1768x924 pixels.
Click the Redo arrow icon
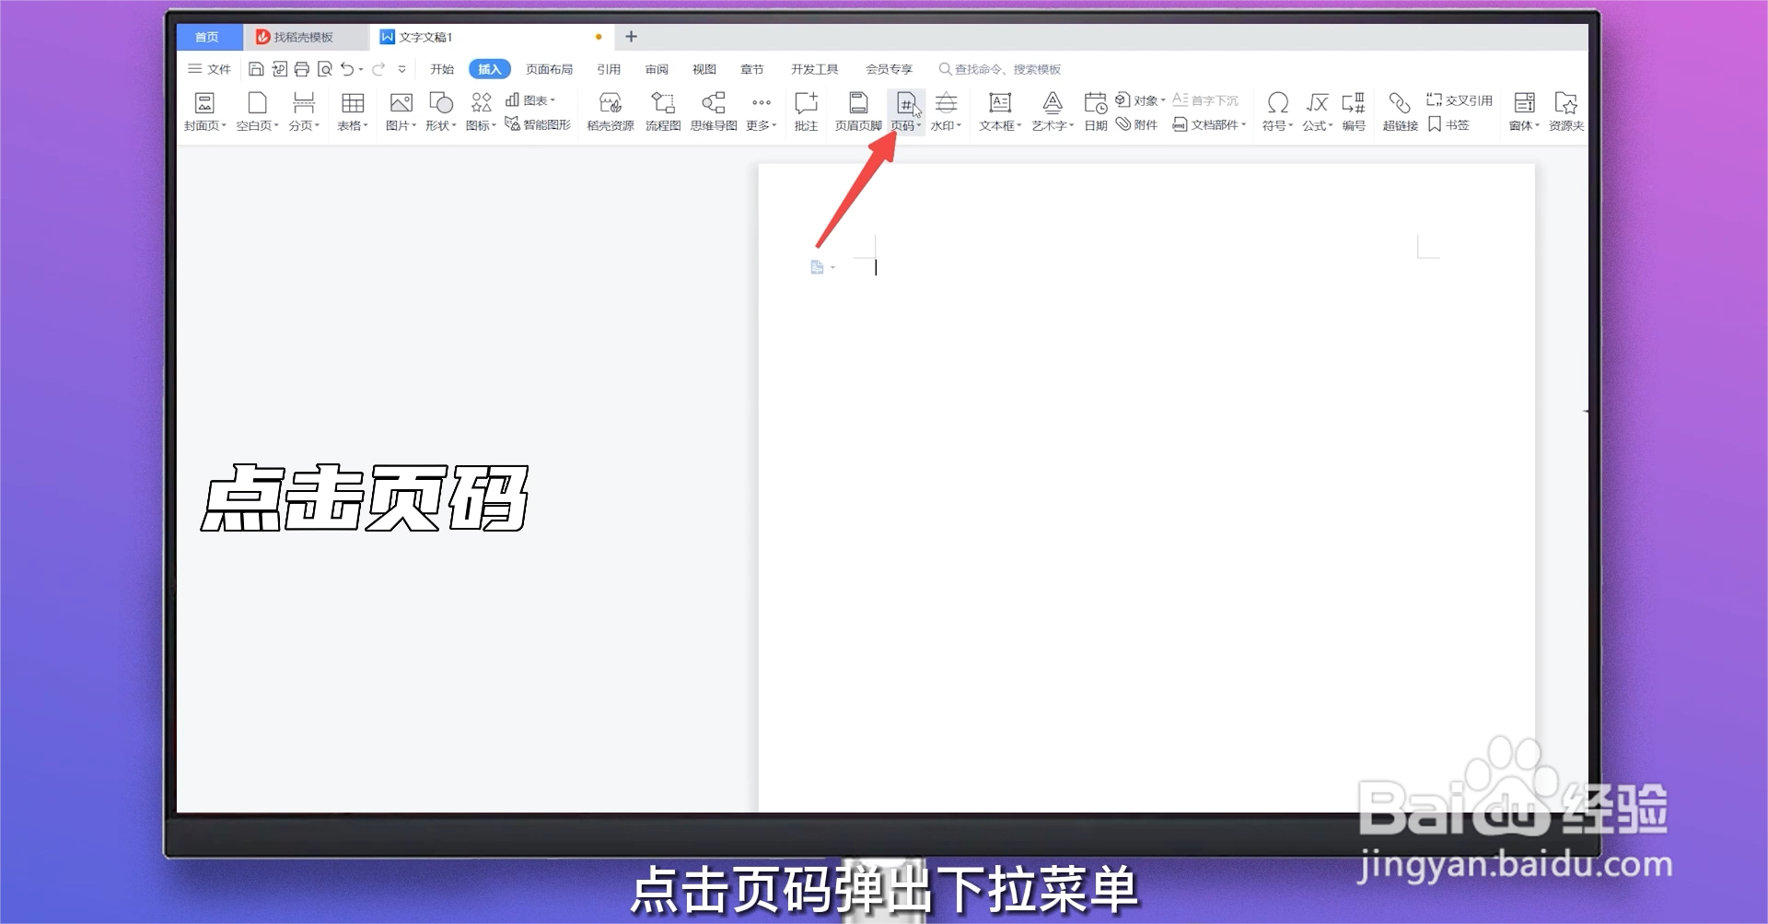(378, 69)
